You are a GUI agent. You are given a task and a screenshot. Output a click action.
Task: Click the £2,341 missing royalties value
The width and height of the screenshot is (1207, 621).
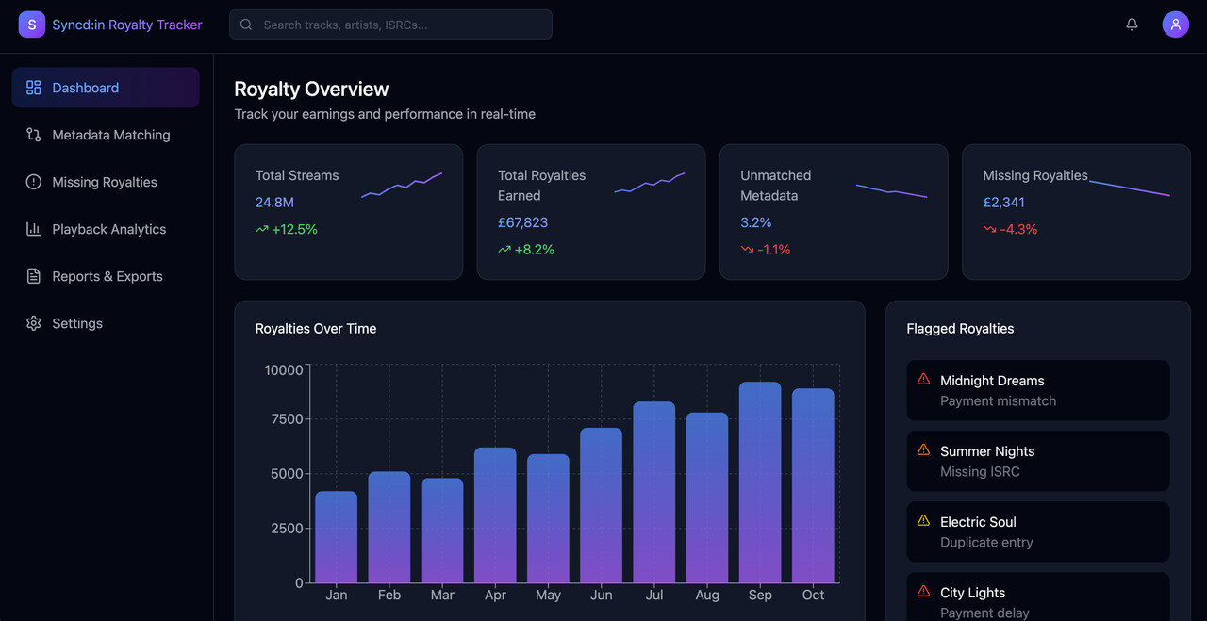click(1004, 202)
